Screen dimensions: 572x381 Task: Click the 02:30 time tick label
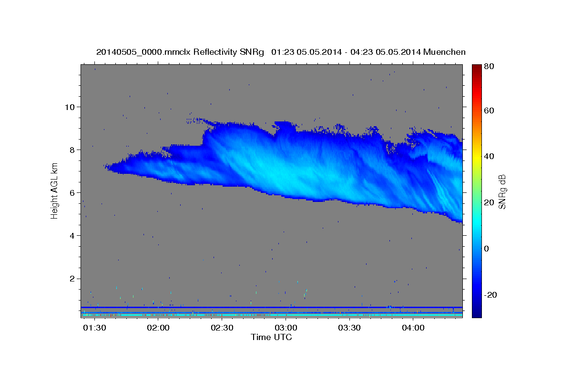tap(222, 328)
